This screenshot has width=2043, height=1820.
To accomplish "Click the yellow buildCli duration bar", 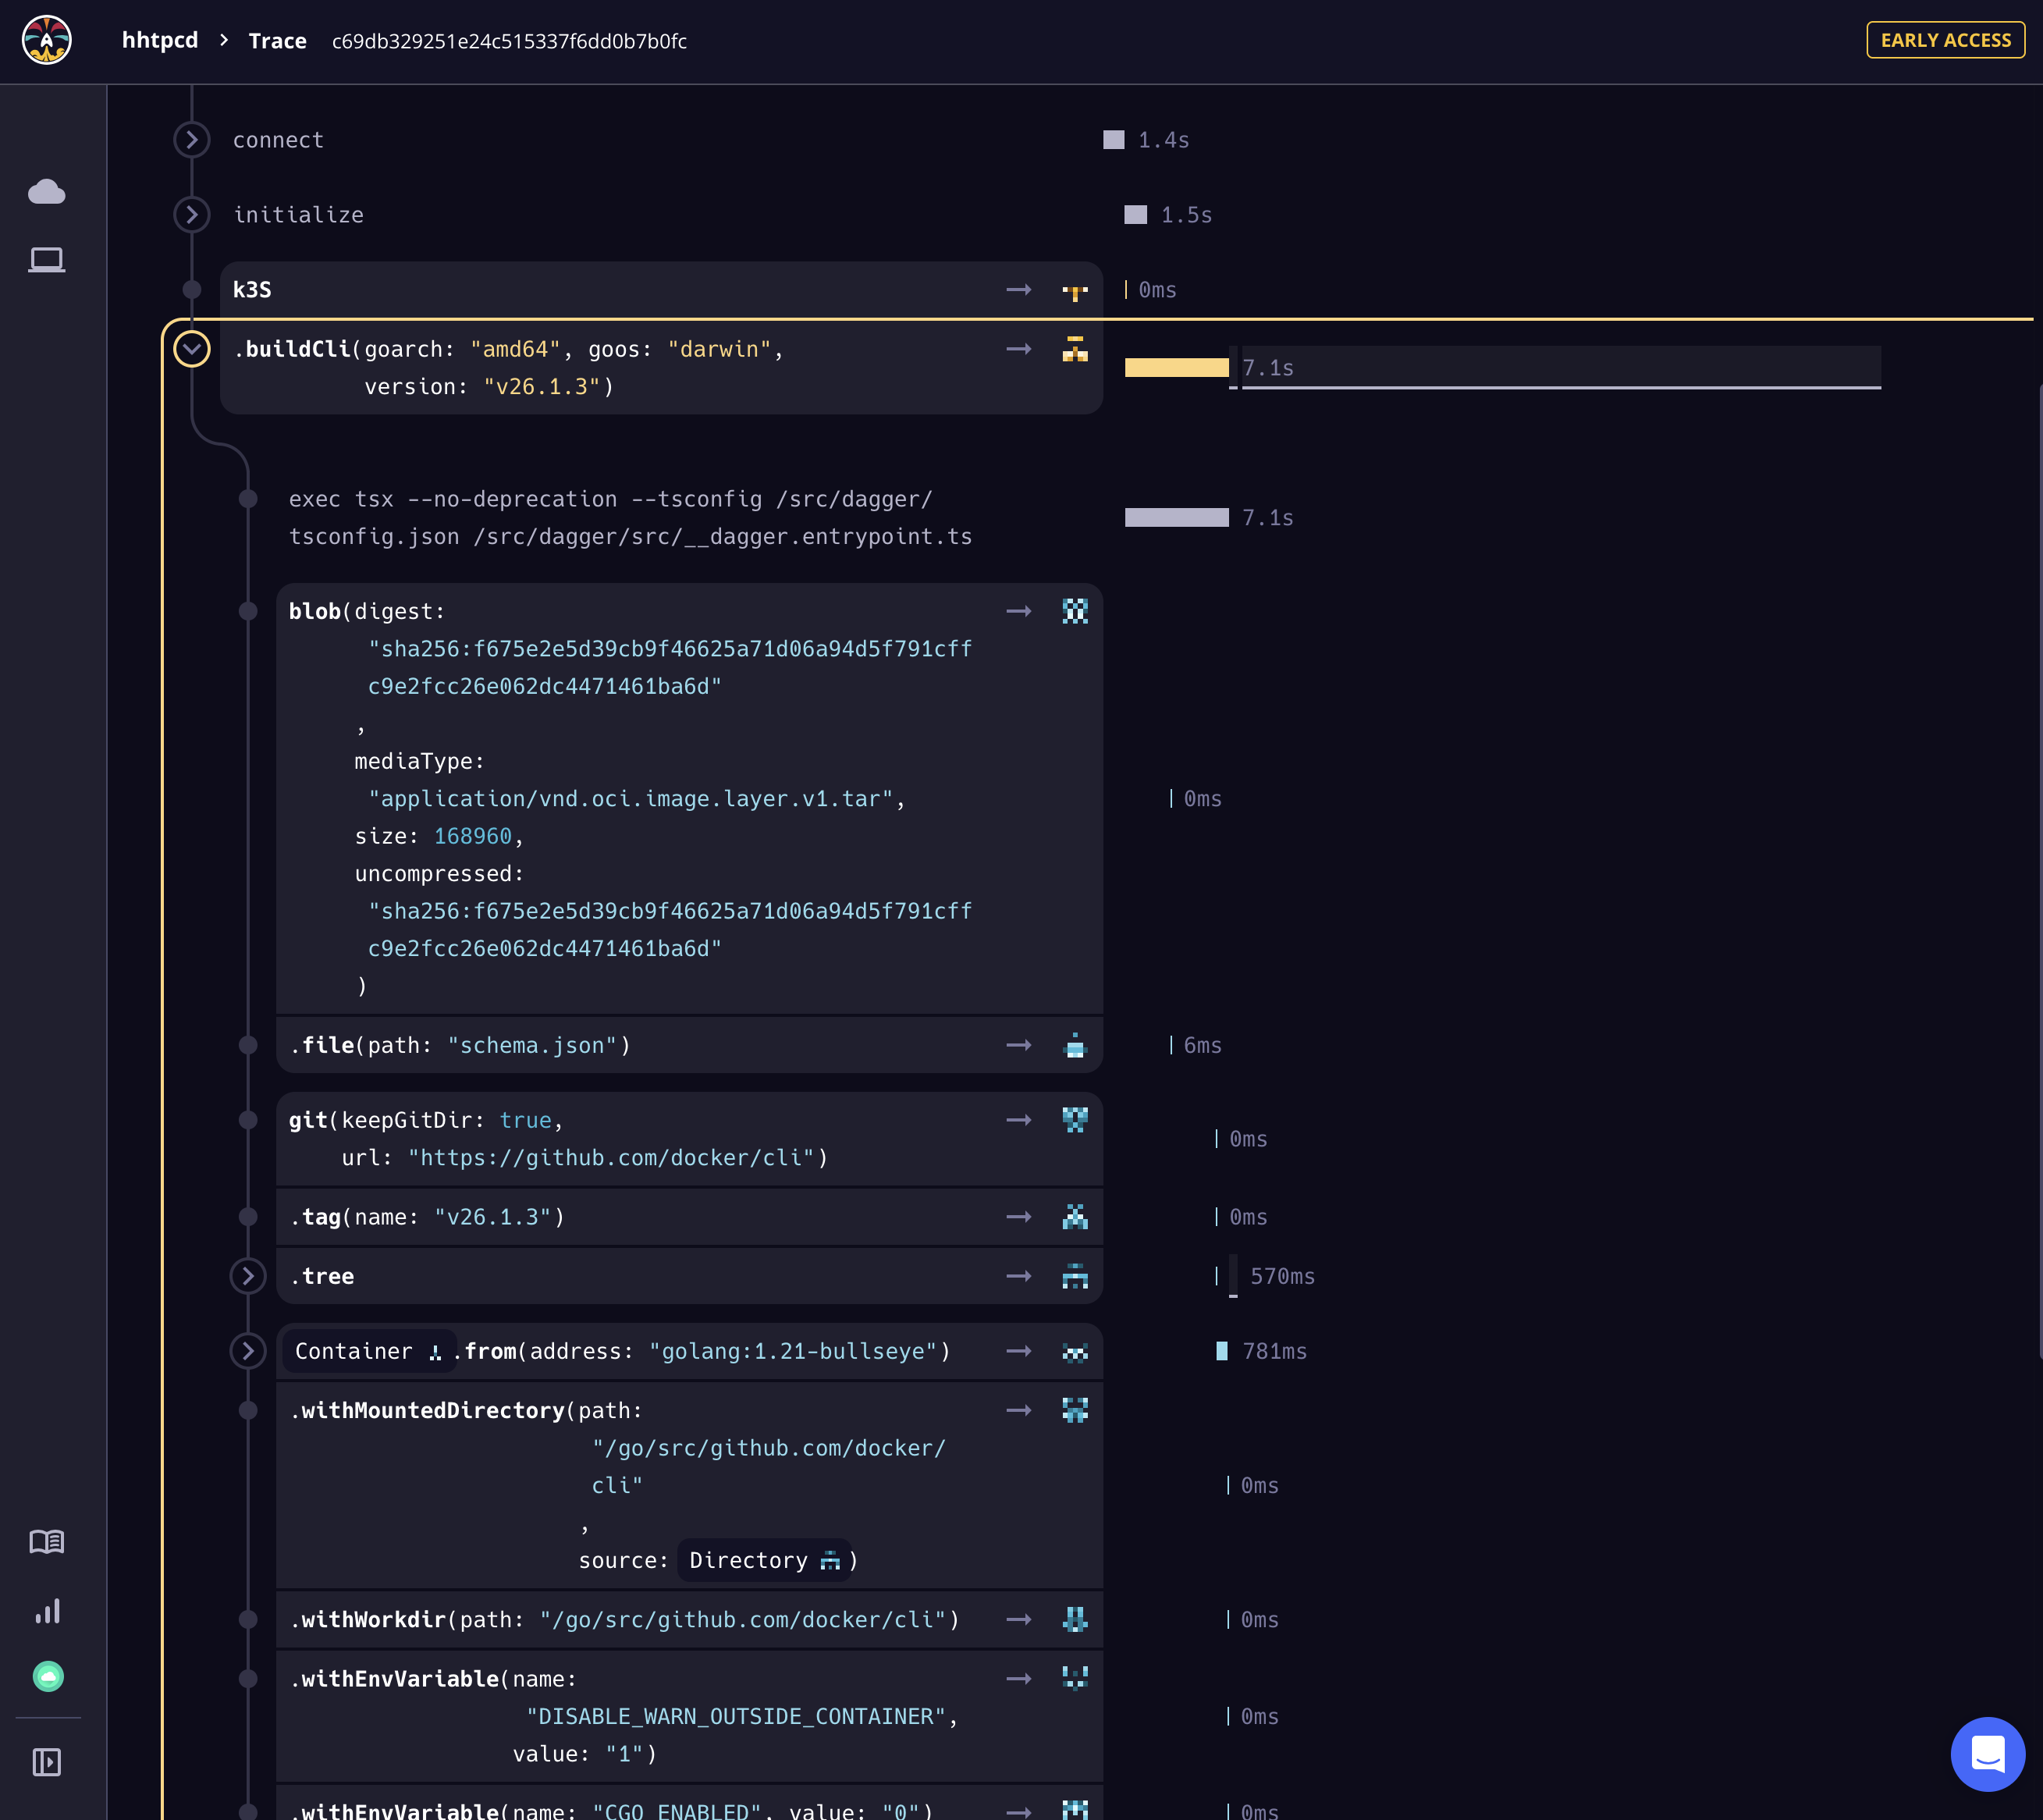I will point(1176,368).
